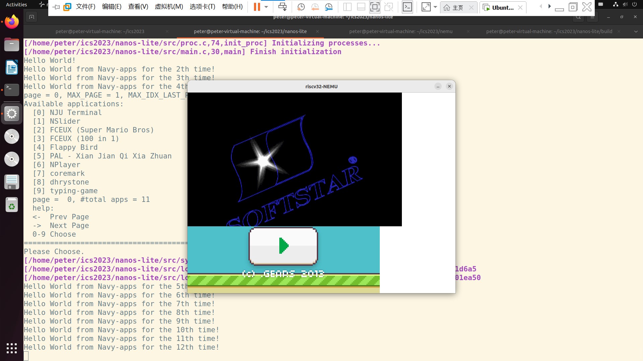Go to the next VMware tab arrow
Image resolution: width=643 pixels, height=361 pixels.
click(x=549, y=6)
